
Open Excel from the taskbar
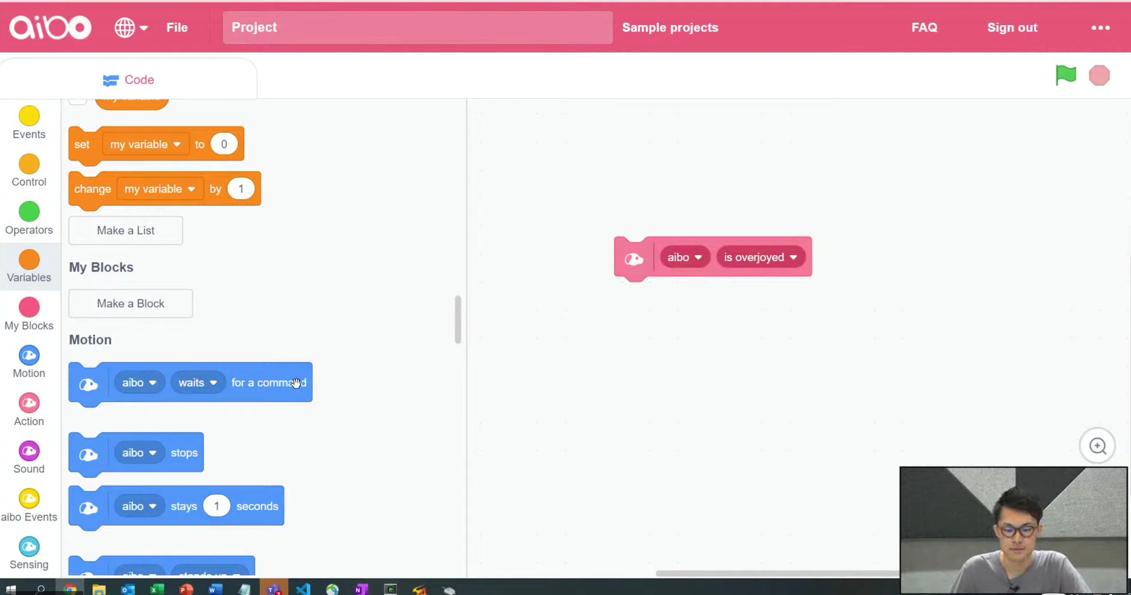(156, 589)
